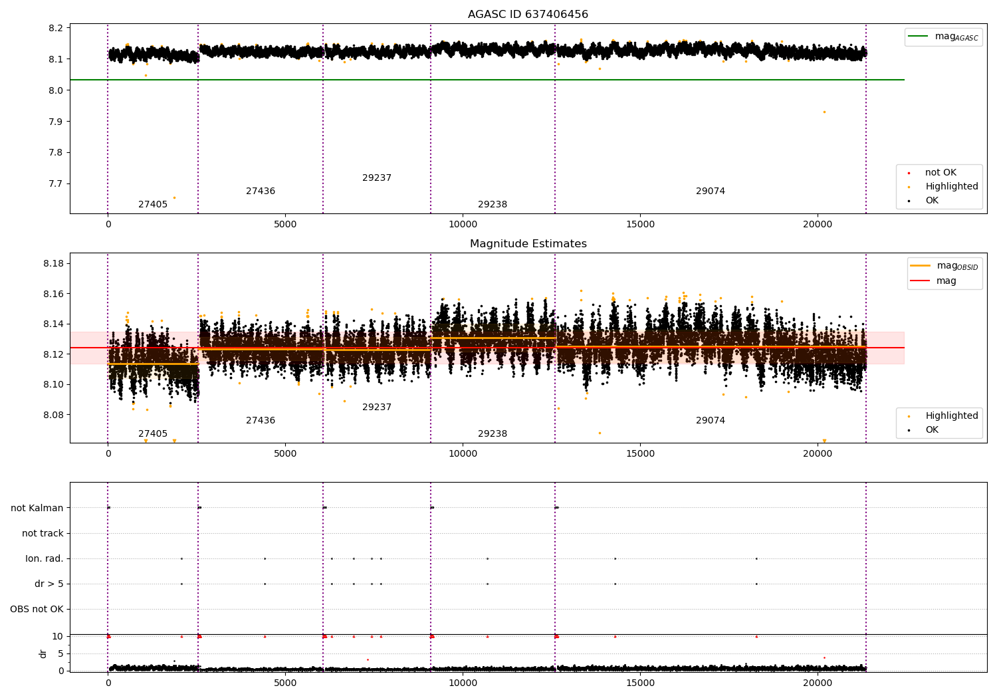Viewport: 997px width, 698px height.
Task: Click OBSID label 29238 in Magnitude Estimates plot
Action: [493, 434]
